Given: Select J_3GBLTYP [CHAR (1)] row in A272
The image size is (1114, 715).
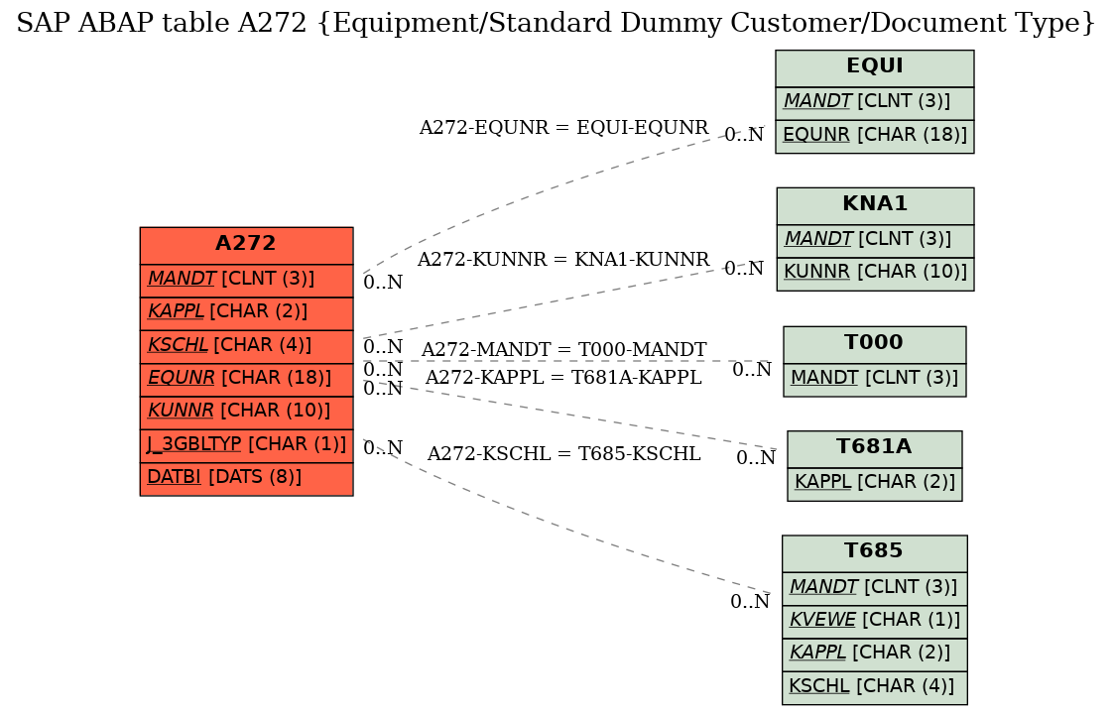Looking at the screenshot, I should 247,446.
